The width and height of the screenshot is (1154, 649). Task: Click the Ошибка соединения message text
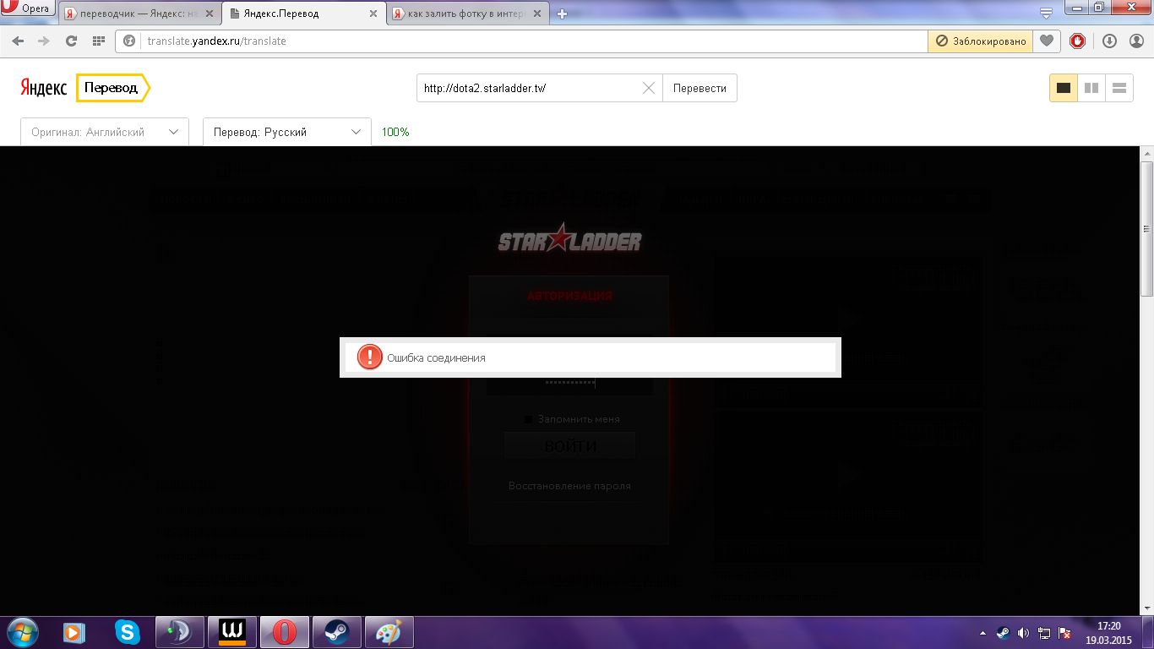tap(436, 358)
